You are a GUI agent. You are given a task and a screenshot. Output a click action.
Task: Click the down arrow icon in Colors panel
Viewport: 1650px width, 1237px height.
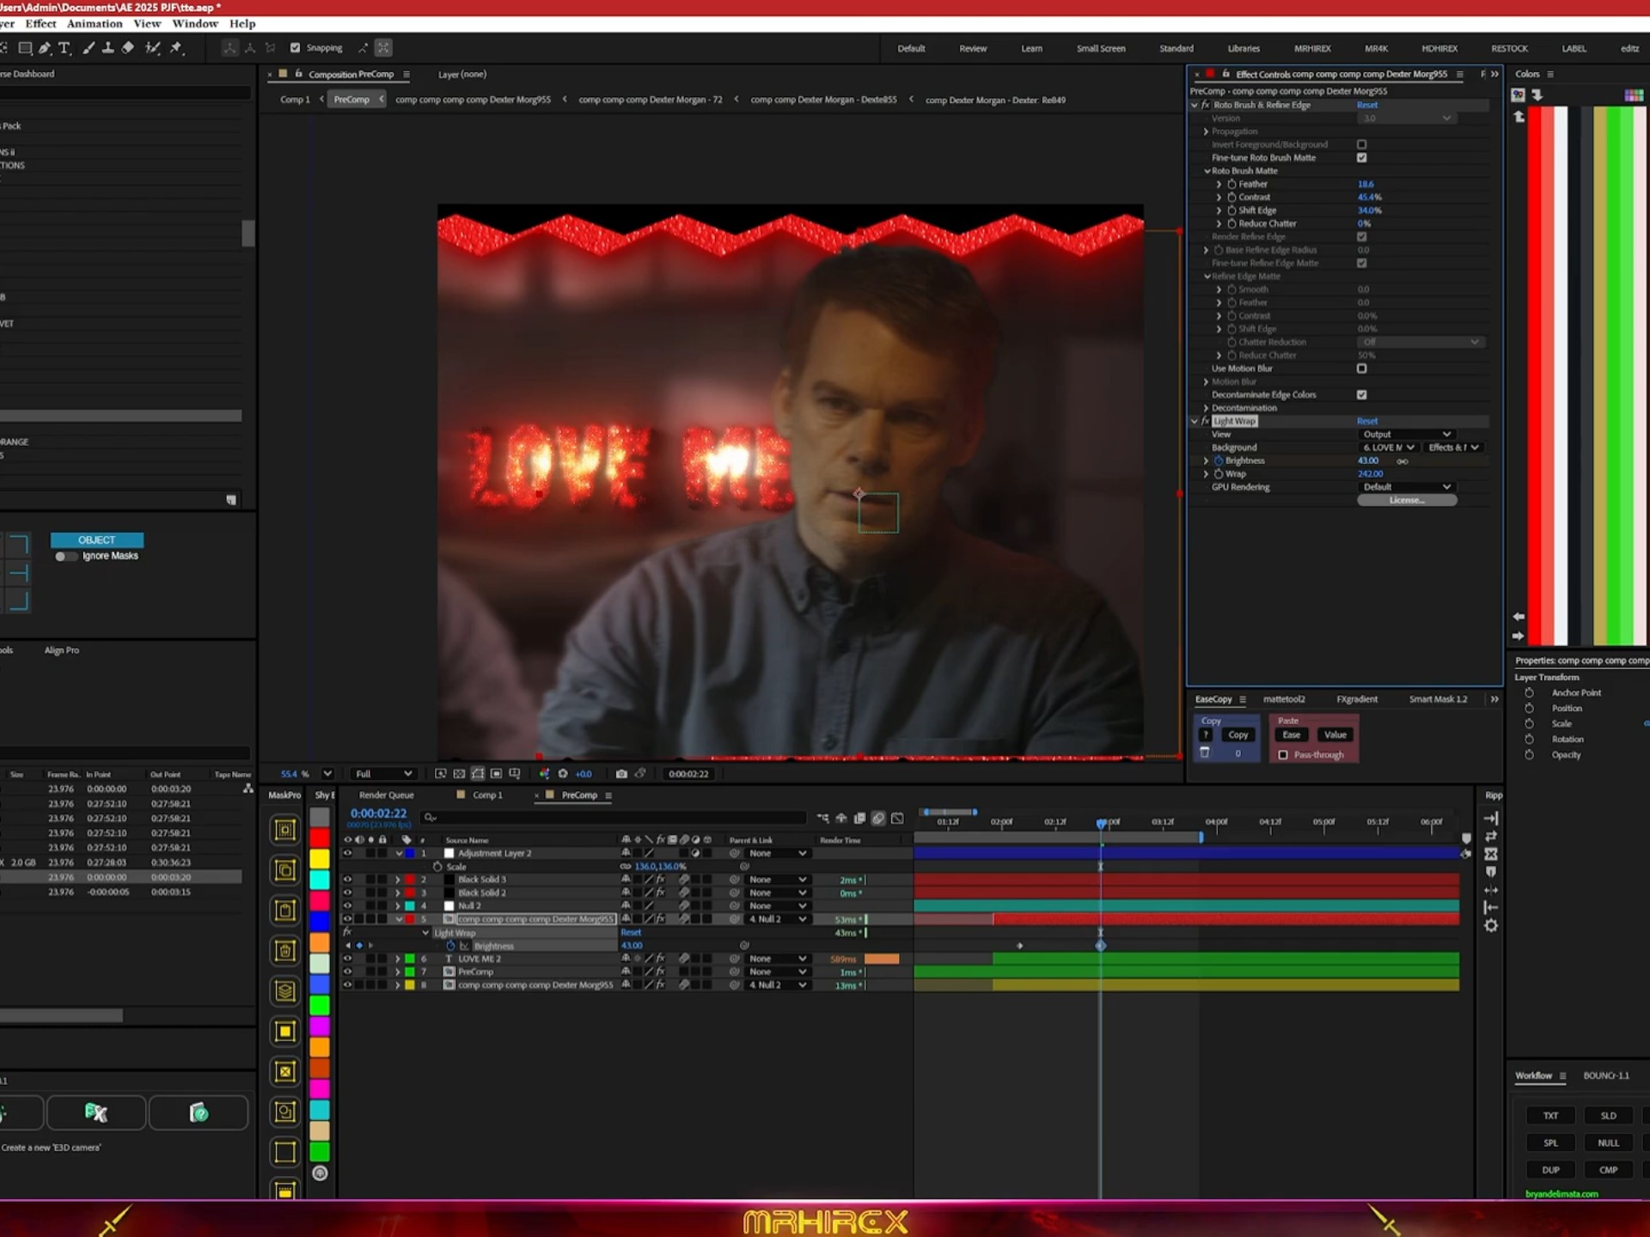(1537, 94)
